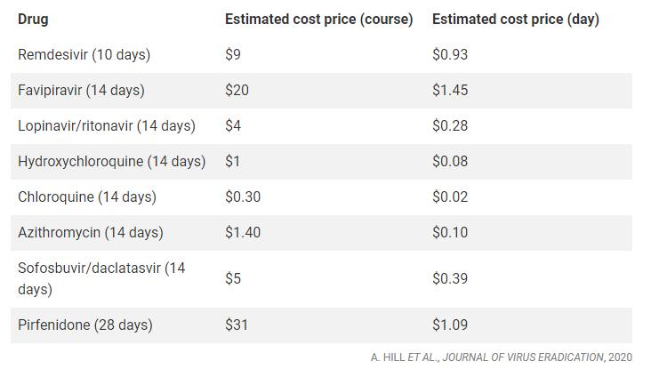The height and width of the screenshot is (377, 651).
Task: Select the Favipiravir (14 days) cell
Action: point(81,90)
